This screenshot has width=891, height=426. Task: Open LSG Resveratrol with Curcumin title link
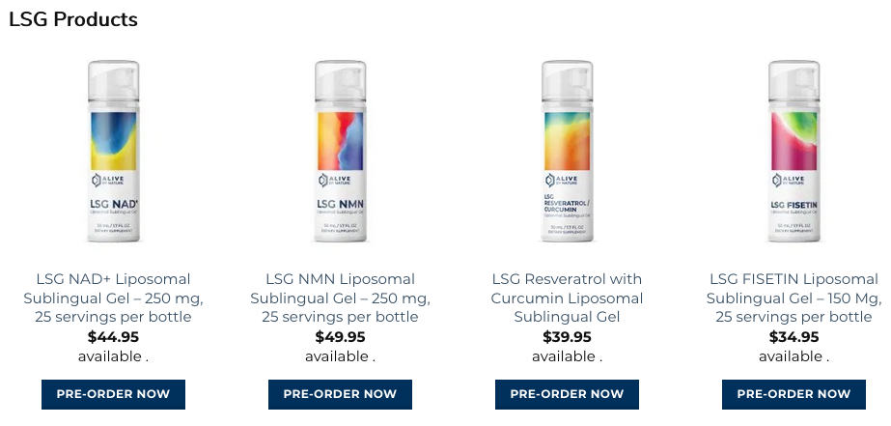click(567, 298)
